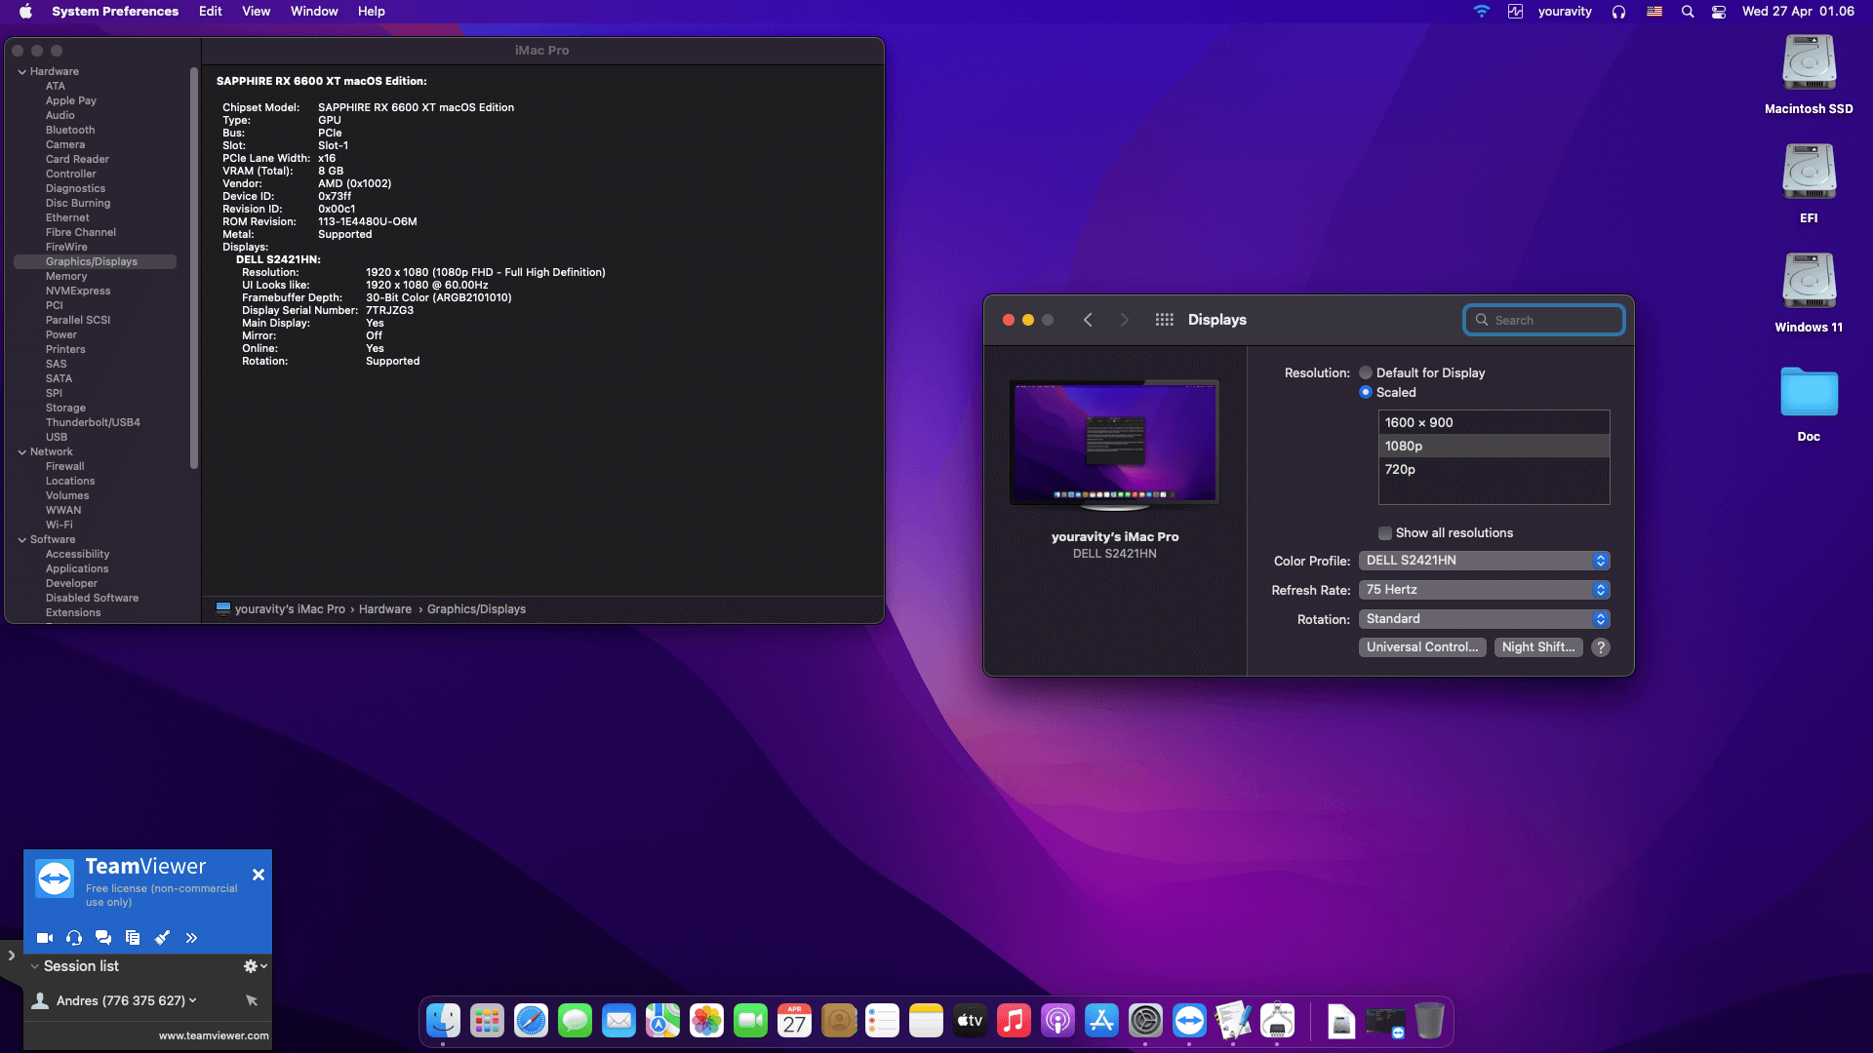Viewport: 1873px width, 1053px height.
Task: Open TeamViewer file box icon
Action: (x=133, y=938)
